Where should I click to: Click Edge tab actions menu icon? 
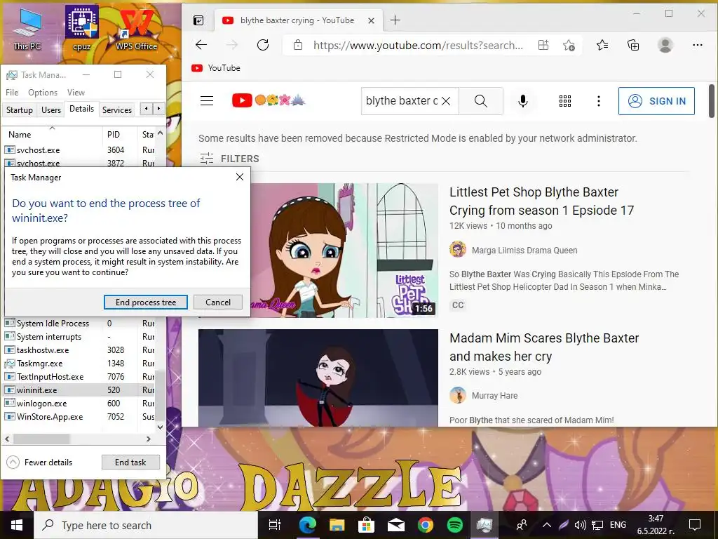(198, 20)
